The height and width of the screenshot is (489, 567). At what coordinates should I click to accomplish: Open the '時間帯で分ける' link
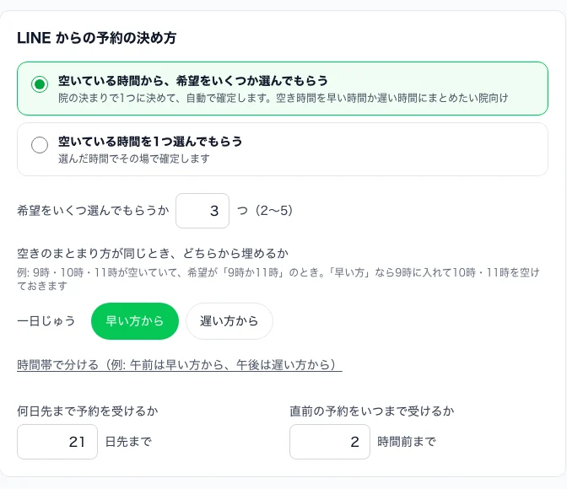(x=180, y=365)
